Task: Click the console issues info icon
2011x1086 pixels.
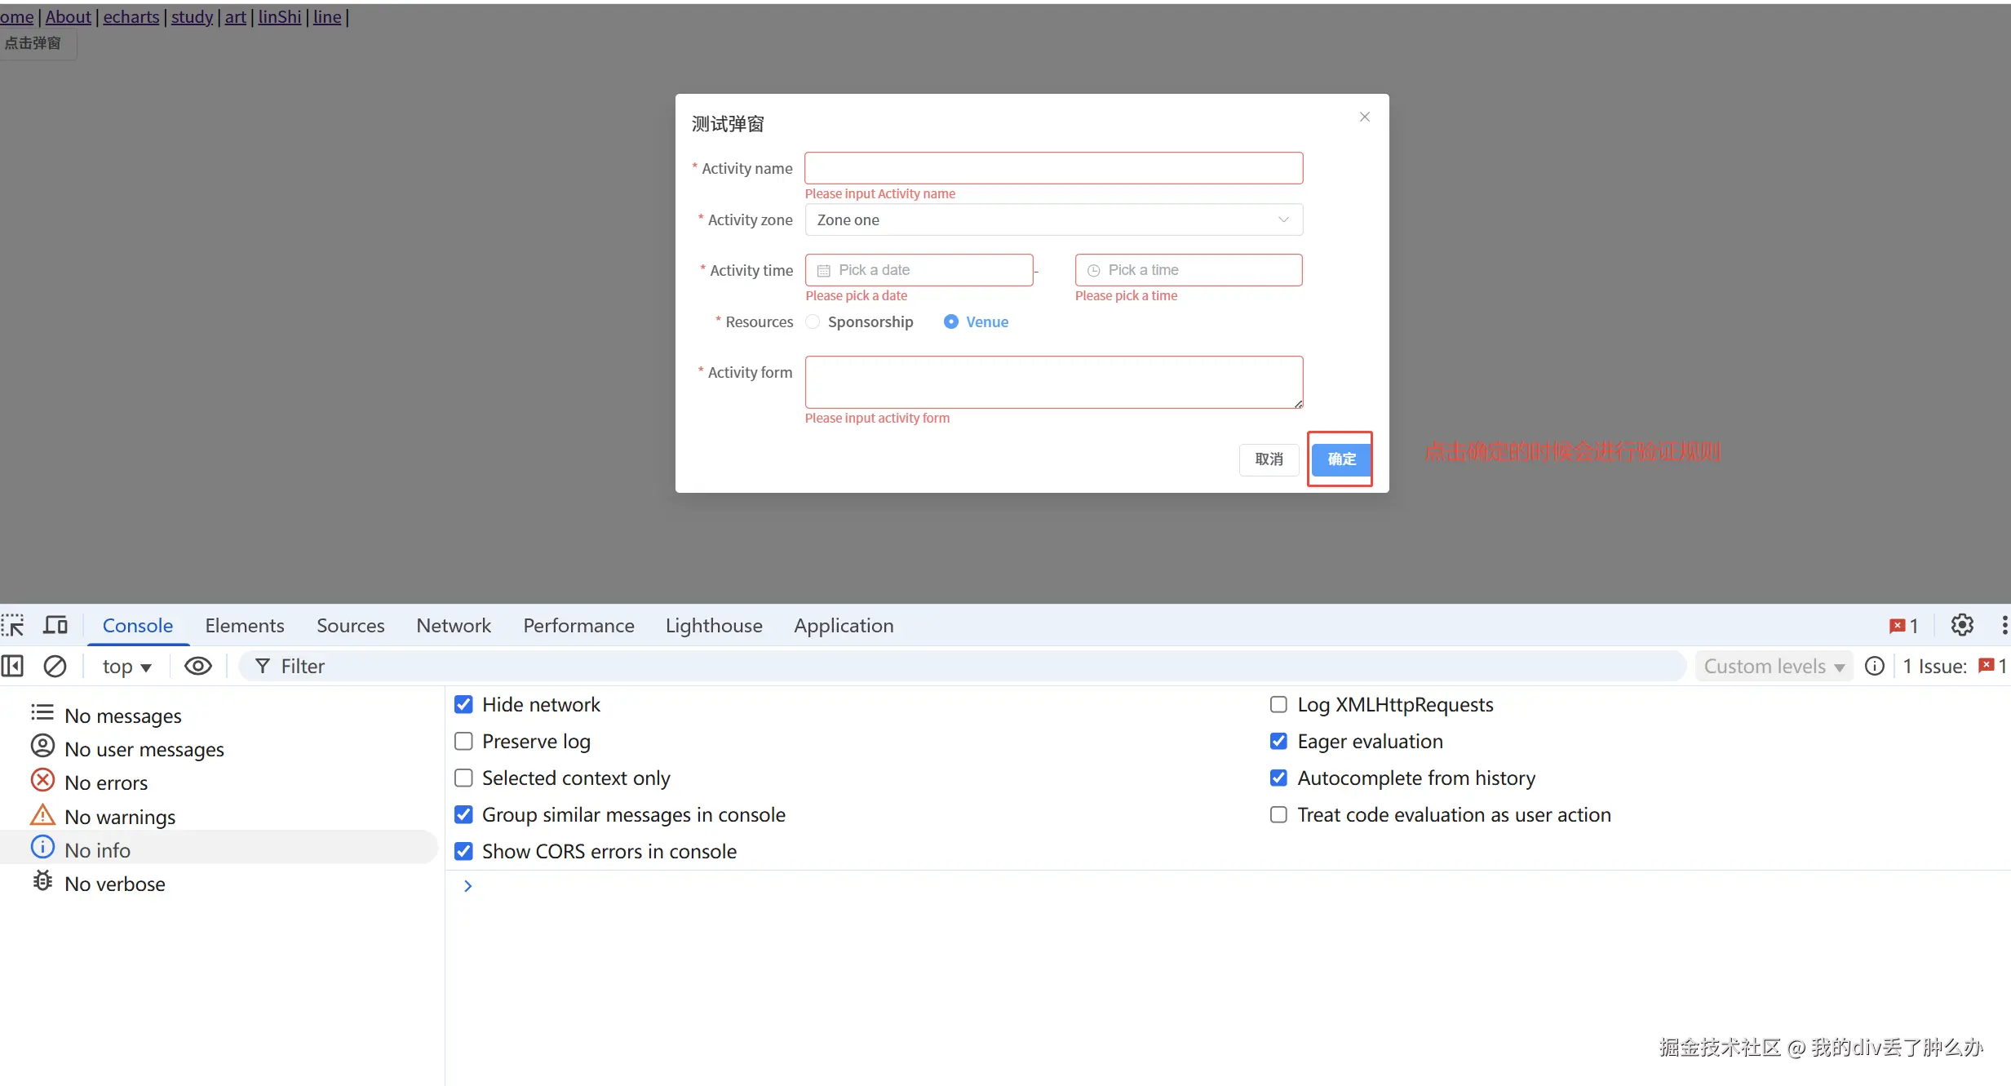Action: (1875, 667)
